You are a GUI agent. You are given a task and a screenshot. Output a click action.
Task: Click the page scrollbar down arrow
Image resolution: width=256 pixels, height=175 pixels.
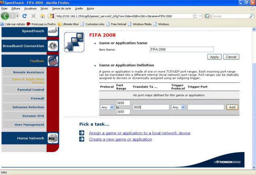[x=254, y=167]
